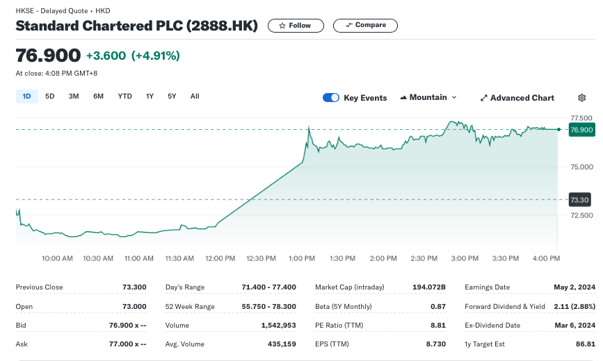This screenshot has height=361, width=603.
Task: Click the star icon in Follow button
Action: pos(282,26)
